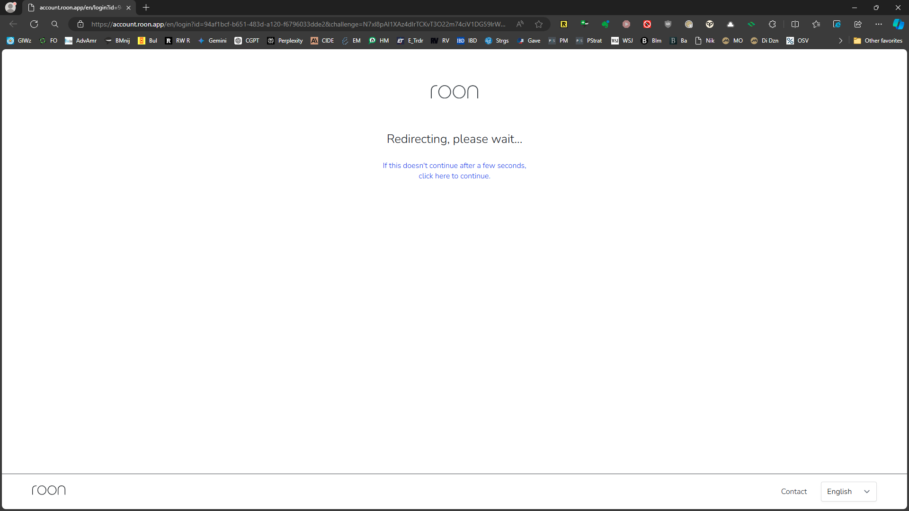Open the BMnij bookmark
The width and height of the screenshot is (909, 511).
(117, 41)
